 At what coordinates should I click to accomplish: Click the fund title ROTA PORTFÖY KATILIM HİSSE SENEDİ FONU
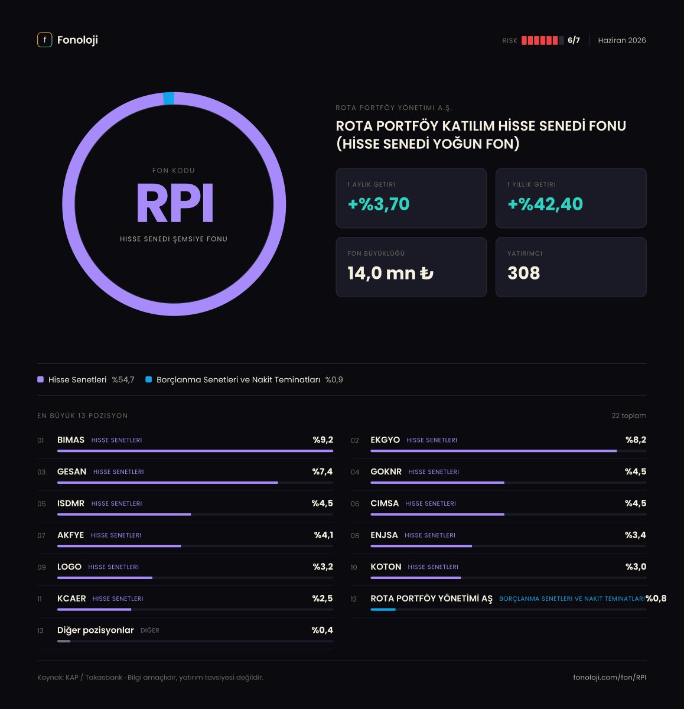[x=481, y=135]
